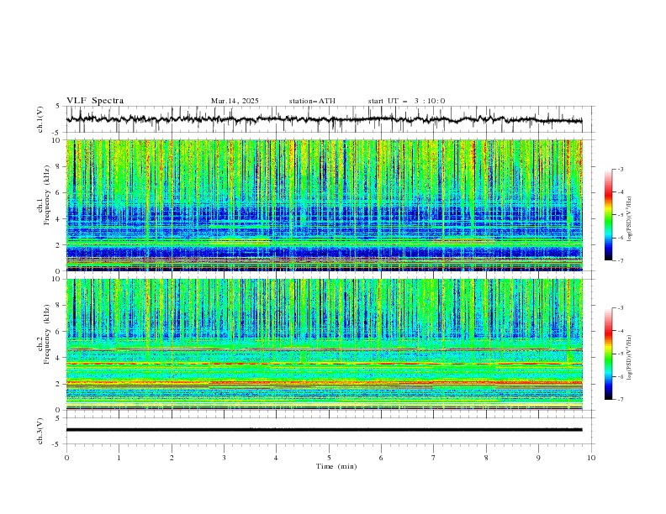This screenshot has width=666, height=514.
Task: Click time axis tick label "0"
Action: pyautogui.click(x=66, y=458)
